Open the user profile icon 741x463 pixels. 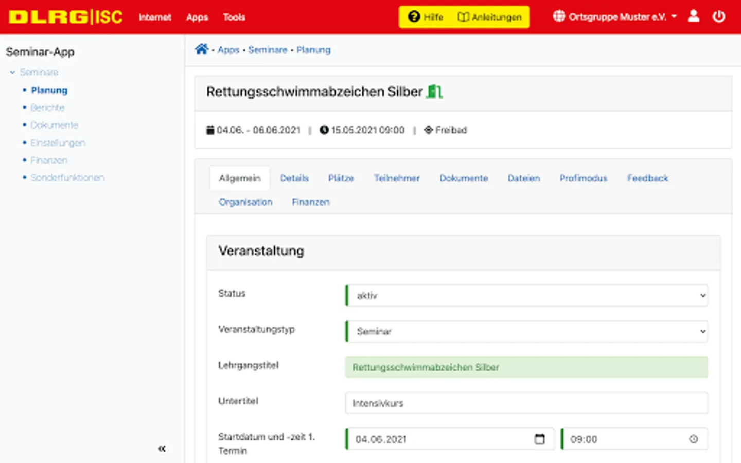pyautogui.click(x=694, y=16)
